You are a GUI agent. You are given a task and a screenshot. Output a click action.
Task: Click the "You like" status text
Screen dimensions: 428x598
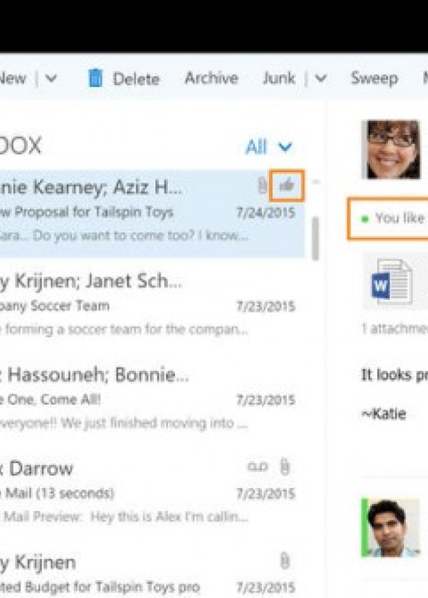tap(400, 218)
